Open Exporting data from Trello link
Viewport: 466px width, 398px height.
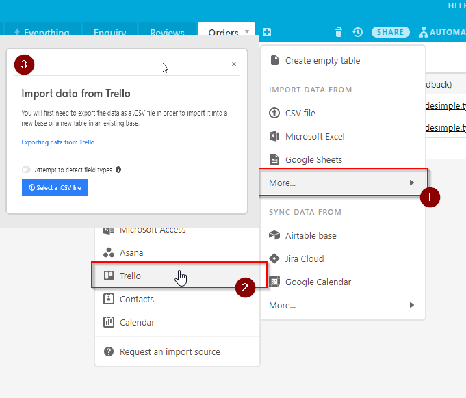[58, 142]
